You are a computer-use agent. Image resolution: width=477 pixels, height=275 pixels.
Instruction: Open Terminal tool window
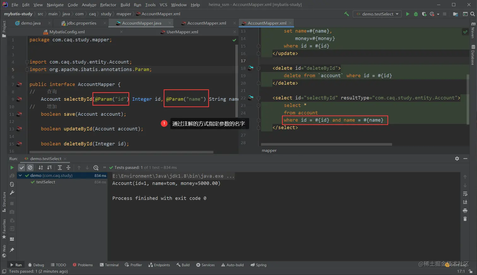[x=109, y=265]
